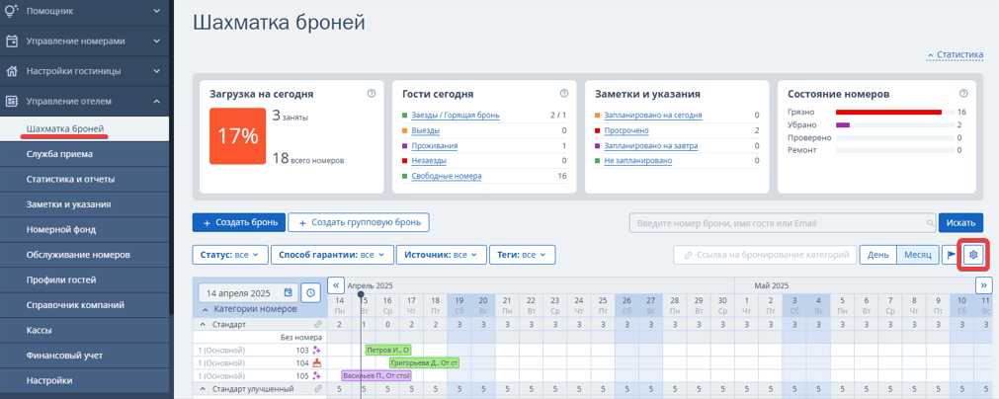Screen dimensions: 999x399
Task: Click the cleaning status icon of room 103
Action: [x=316, y=350]
